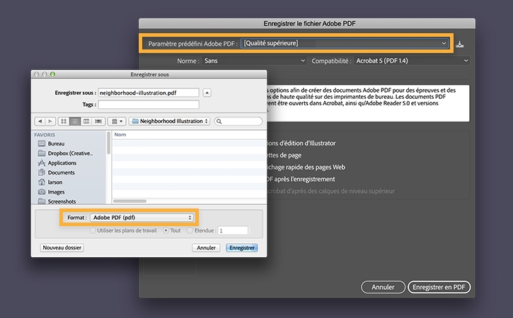Switch to list view in save dialog
The width and height of the screenshot is (513, 318).
point(75,122)
